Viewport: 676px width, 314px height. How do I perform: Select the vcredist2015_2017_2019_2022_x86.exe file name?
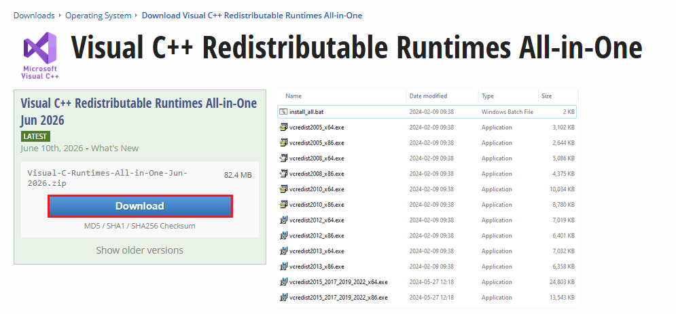339,298
